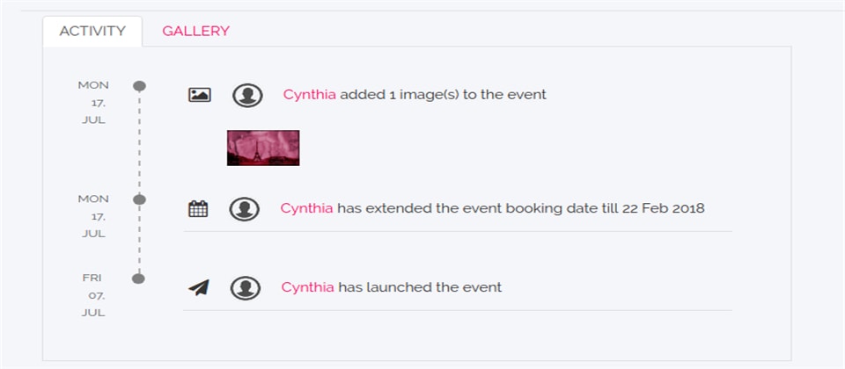Click "has launched the event" text
Image resolution: width=845 pixels, height=369 pixels.
(x=420, y=287)
